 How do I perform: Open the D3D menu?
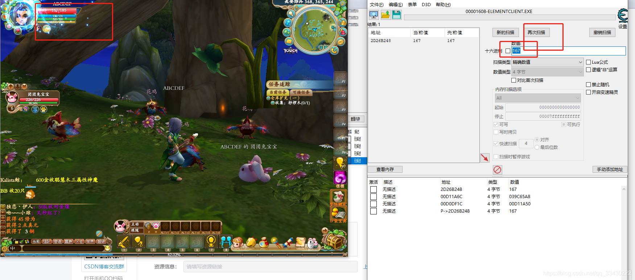(426, 5)
